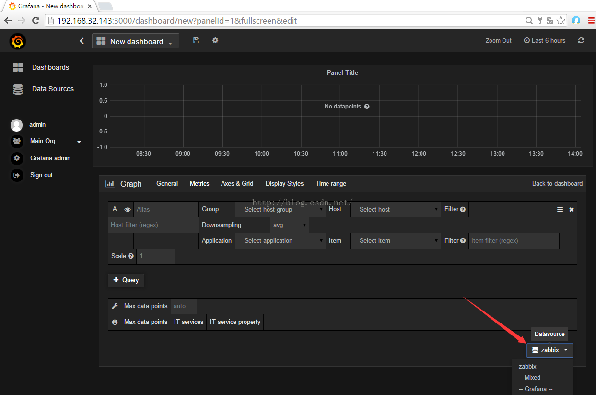Click the Host Filter help icon
The image size is (596, 395).
463,209
